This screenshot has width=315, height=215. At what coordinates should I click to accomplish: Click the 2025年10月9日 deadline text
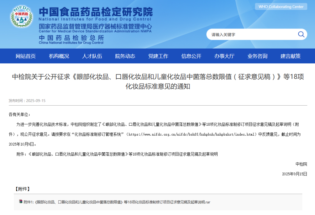click(22, 144)
